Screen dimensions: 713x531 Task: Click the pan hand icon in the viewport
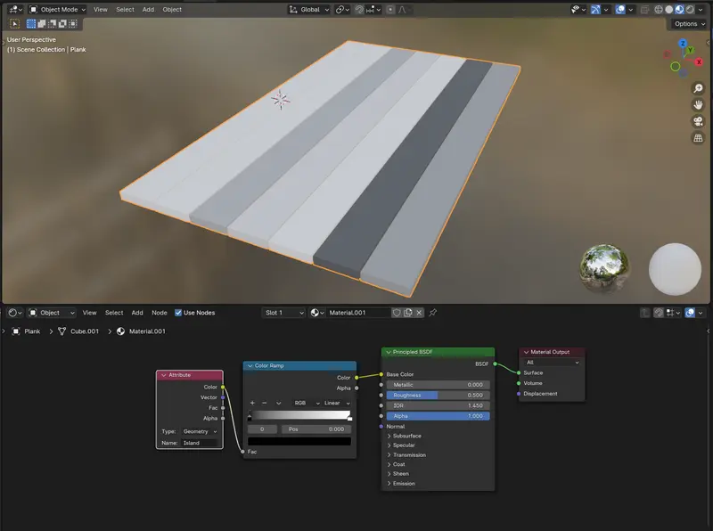[x=698, y=104]
